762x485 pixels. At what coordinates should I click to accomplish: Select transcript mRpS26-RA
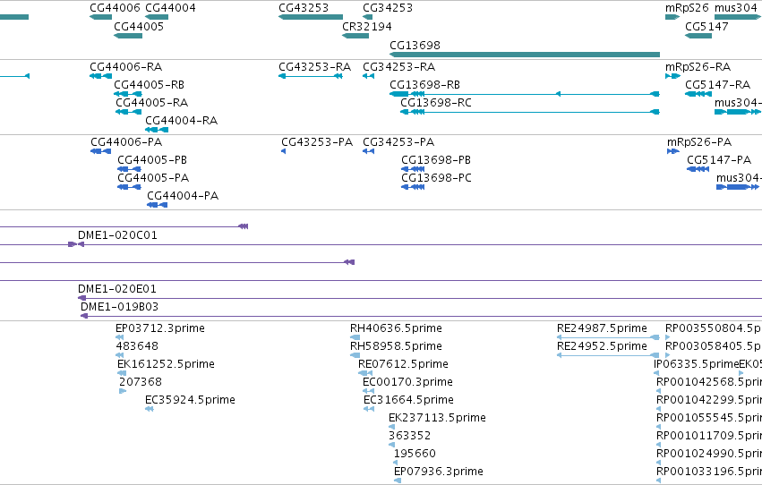698,66
